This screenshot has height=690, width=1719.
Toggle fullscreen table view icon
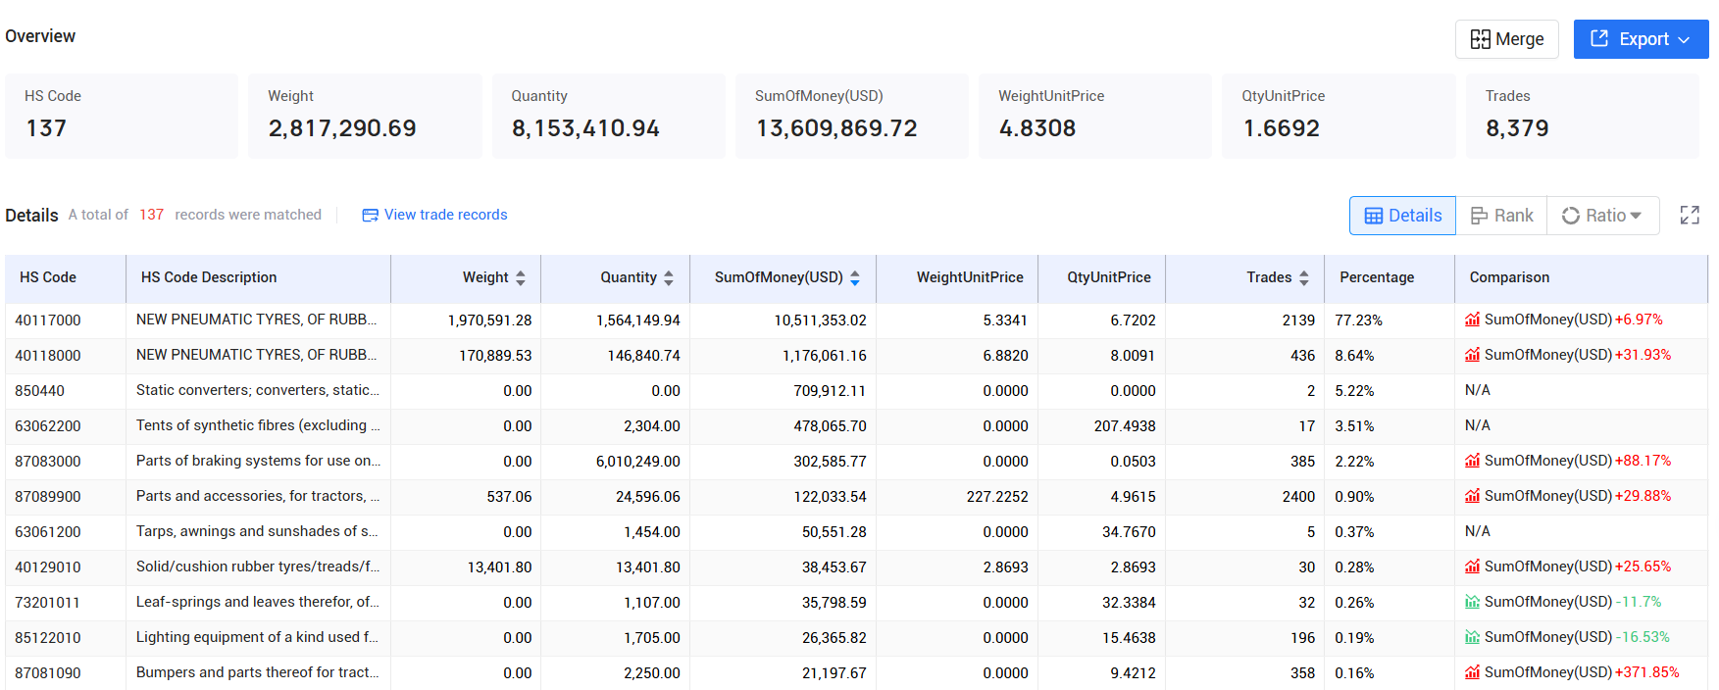coord(1690,216)
